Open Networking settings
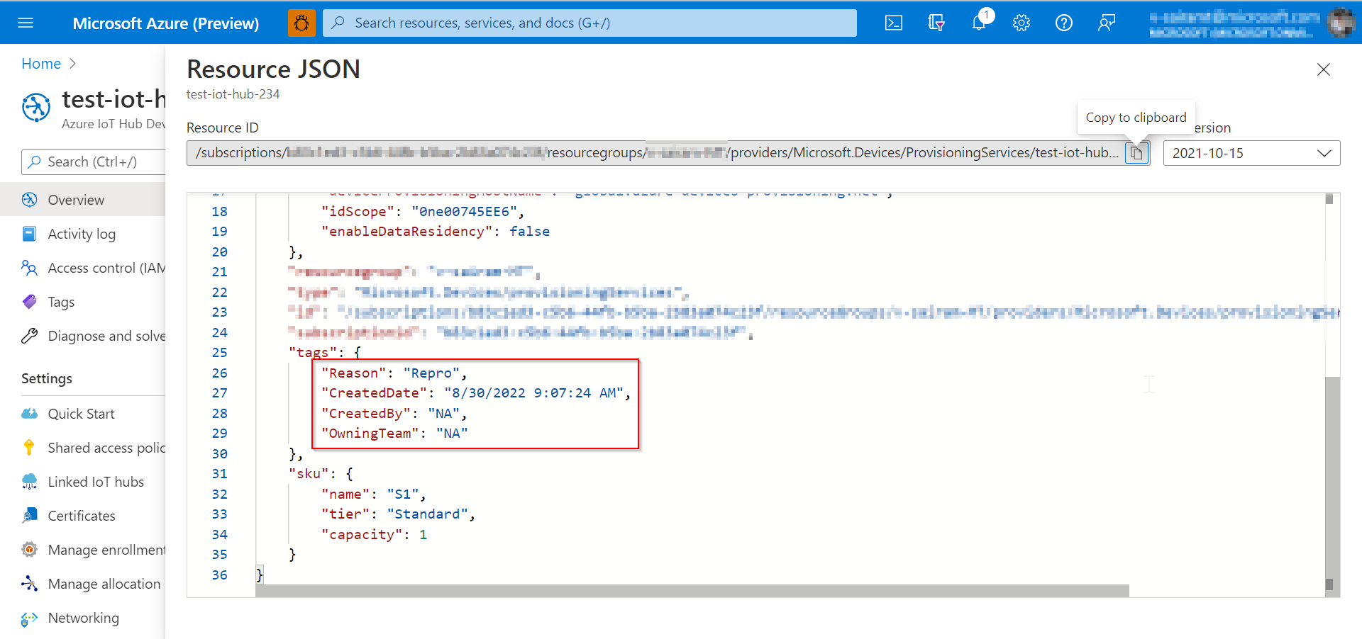This screenshot has width=1362, height=639. pyautogui.click(x=82, y=618)
